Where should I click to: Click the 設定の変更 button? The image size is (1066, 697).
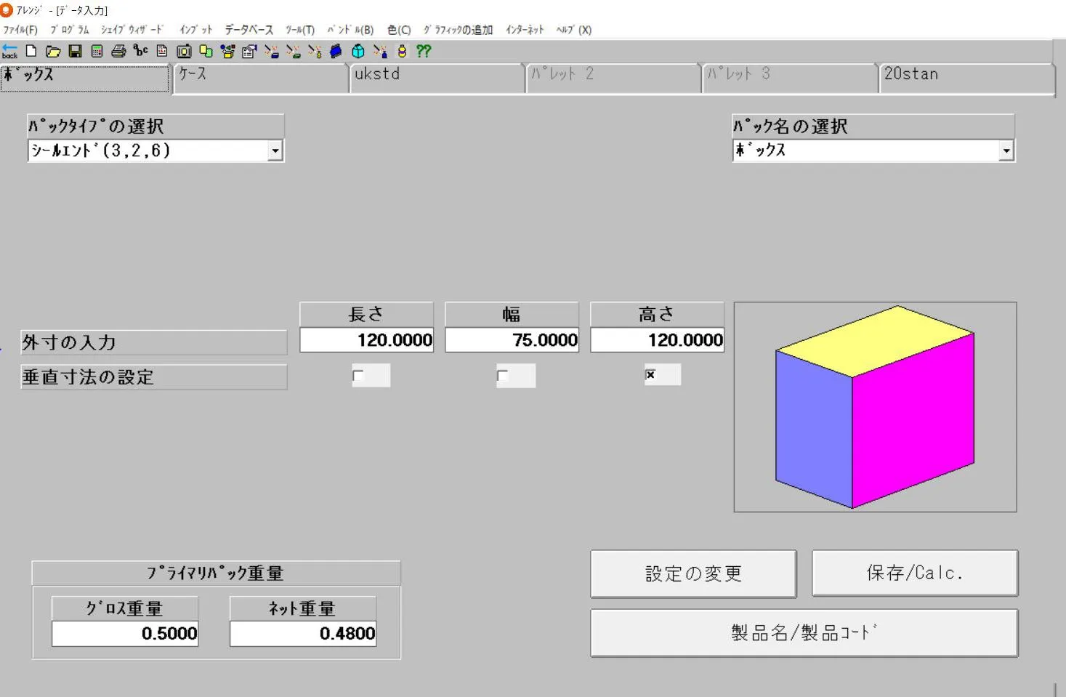tap(693, 573)
